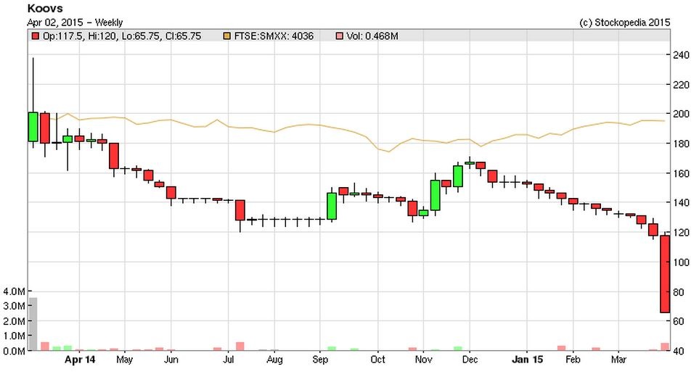Click the 'FTSE:SMXX: 4036' legend text
699x377 pixels.
point(274,36)
